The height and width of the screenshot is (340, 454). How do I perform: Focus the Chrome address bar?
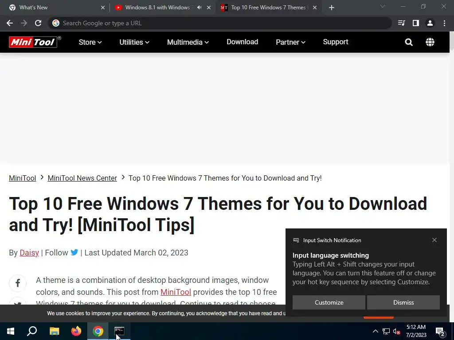click(x=220, y=23)
